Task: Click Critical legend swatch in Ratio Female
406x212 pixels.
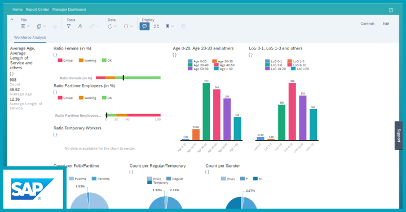Action: click(60, 60)
